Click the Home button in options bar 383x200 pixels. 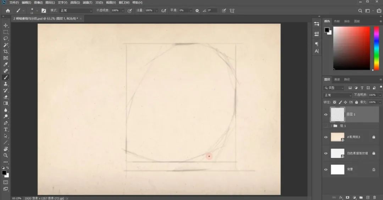point(8,11)
